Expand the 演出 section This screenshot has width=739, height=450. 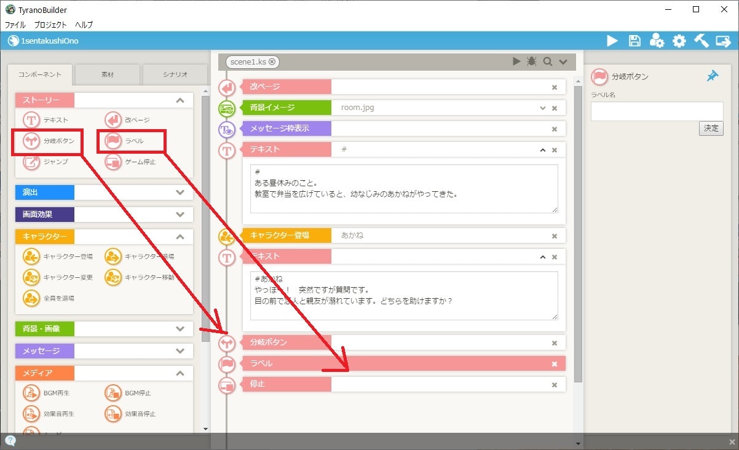180,192
